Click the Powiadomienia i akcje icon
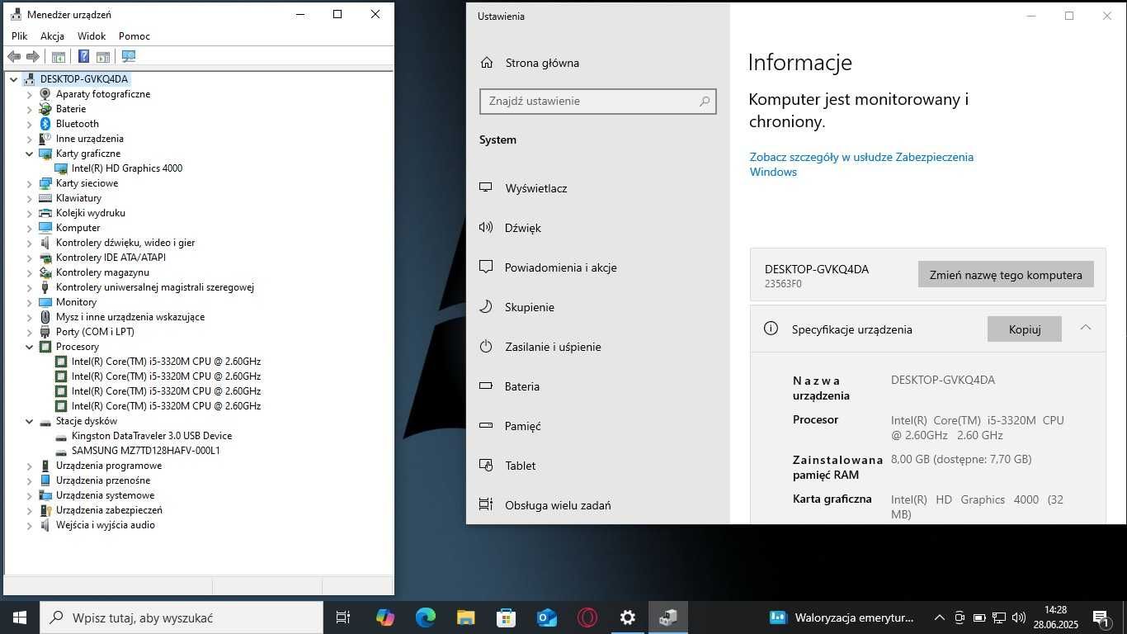The height and width of the screenshot is (634, 1127). point(486,267)
